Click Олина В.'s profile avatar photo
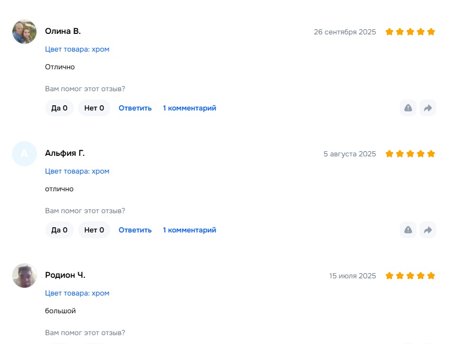 [24, 32]
